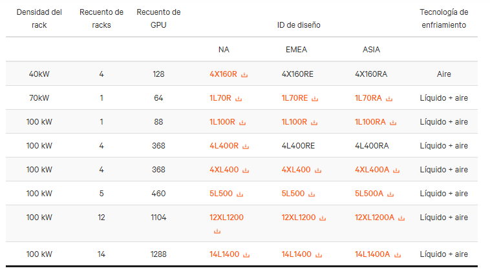Open the NA 4XL400 design link
Screen dimensions: 490x275
(x=224, y=170)
